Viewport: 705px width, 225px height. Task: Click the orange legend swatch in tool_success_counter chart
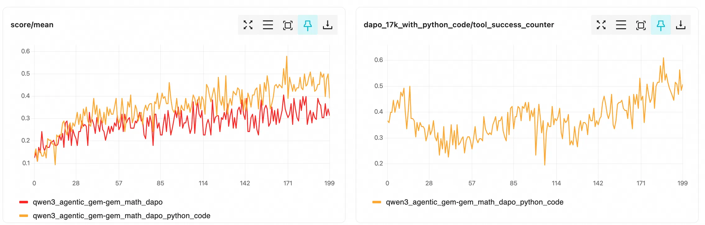[377, 202]
